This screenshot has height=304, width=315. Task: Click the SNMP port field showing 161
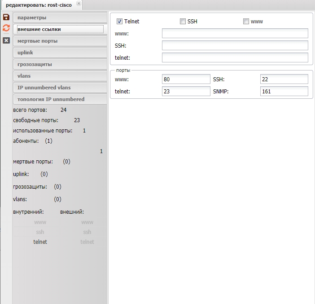pyautogui.click(x=284, y=91)
